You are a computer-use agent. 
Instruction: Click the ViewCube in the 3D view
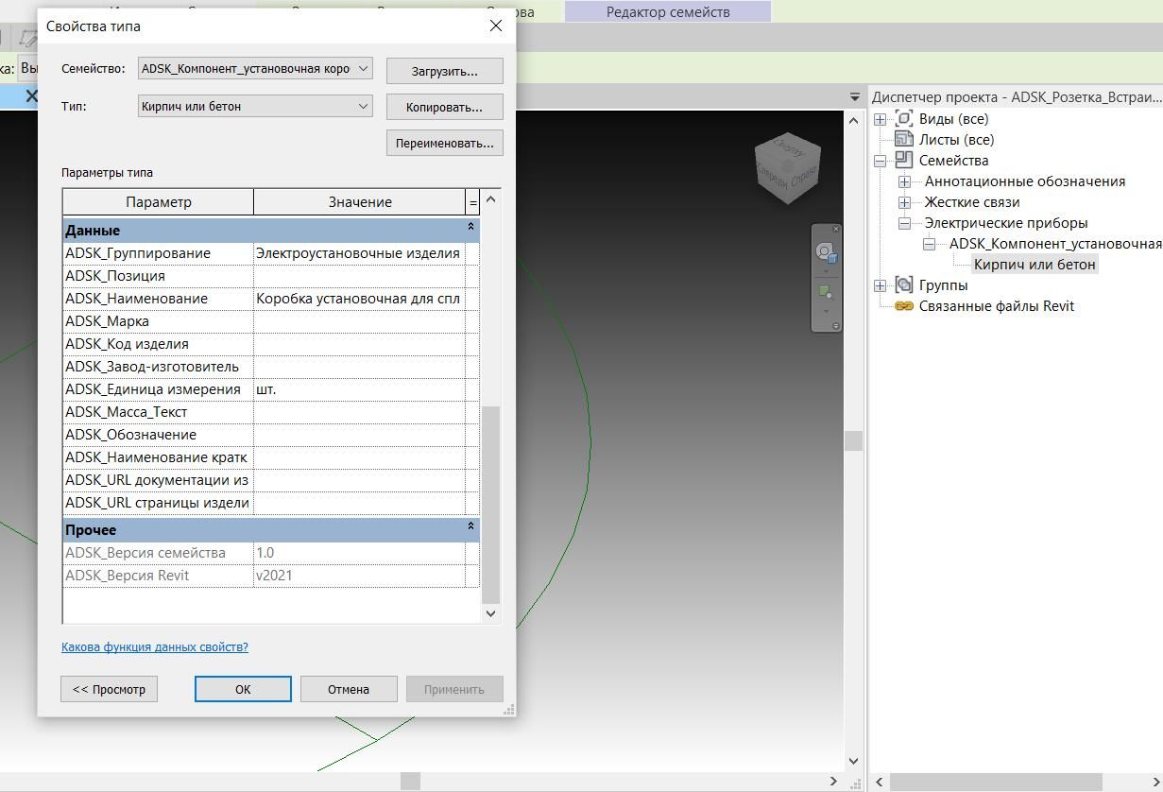[789, 168]
